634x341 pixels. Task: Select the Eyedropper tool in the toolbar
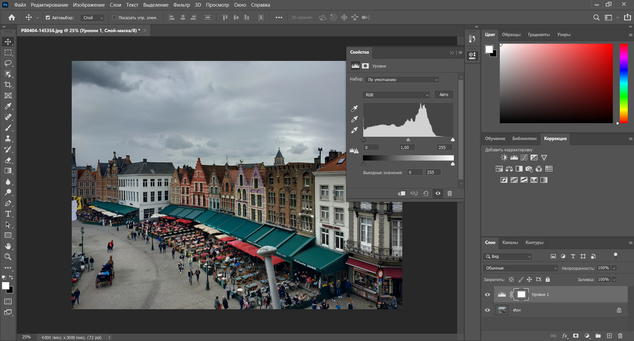pos(8,106)
